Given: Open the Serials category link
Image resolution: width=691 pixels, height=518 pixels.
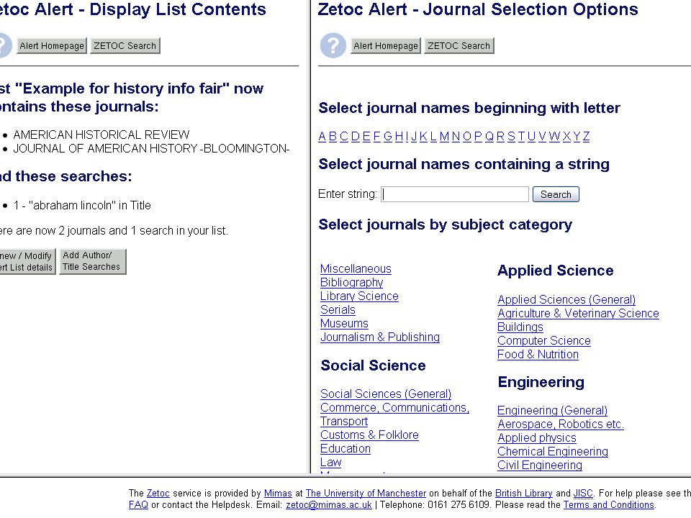Looking at the screenshot, I should click(338, 309).
